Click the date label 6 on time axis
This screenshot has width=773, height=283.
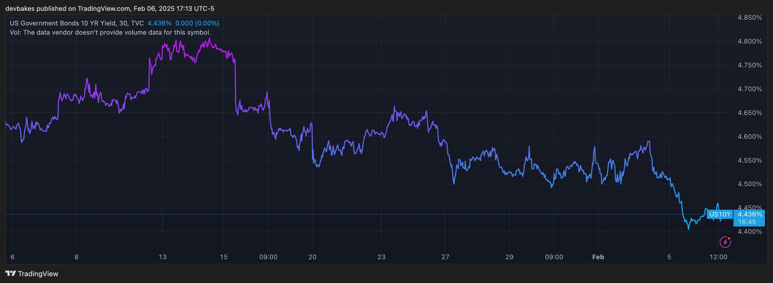tap(12, 257)
